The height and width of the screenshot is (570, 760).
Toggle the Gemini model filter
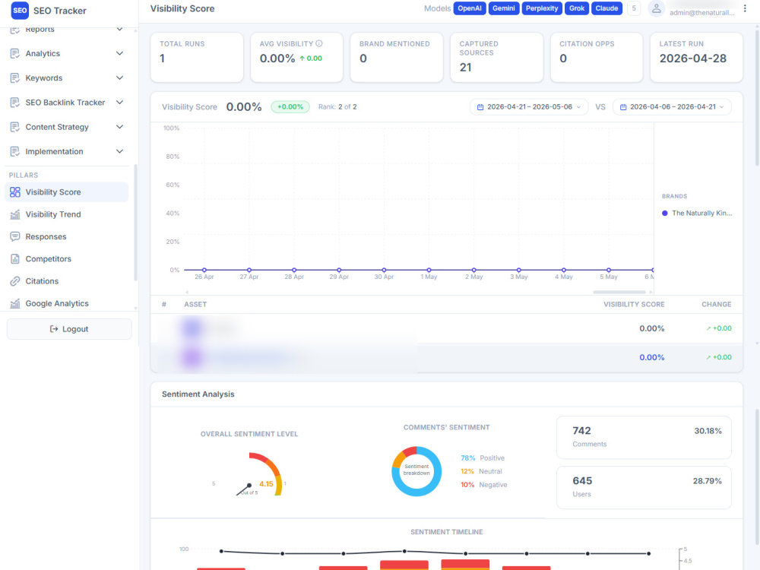[x=504, y=8]
